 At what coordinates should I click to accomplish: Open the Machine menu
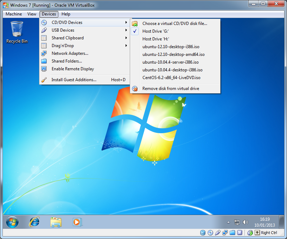[x=14, y=14]
